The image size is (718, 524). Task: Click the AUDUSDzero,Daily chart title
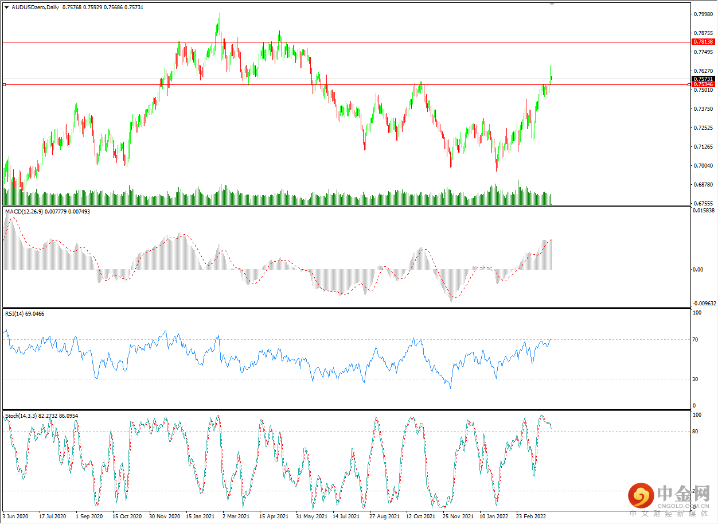[36, 7]
